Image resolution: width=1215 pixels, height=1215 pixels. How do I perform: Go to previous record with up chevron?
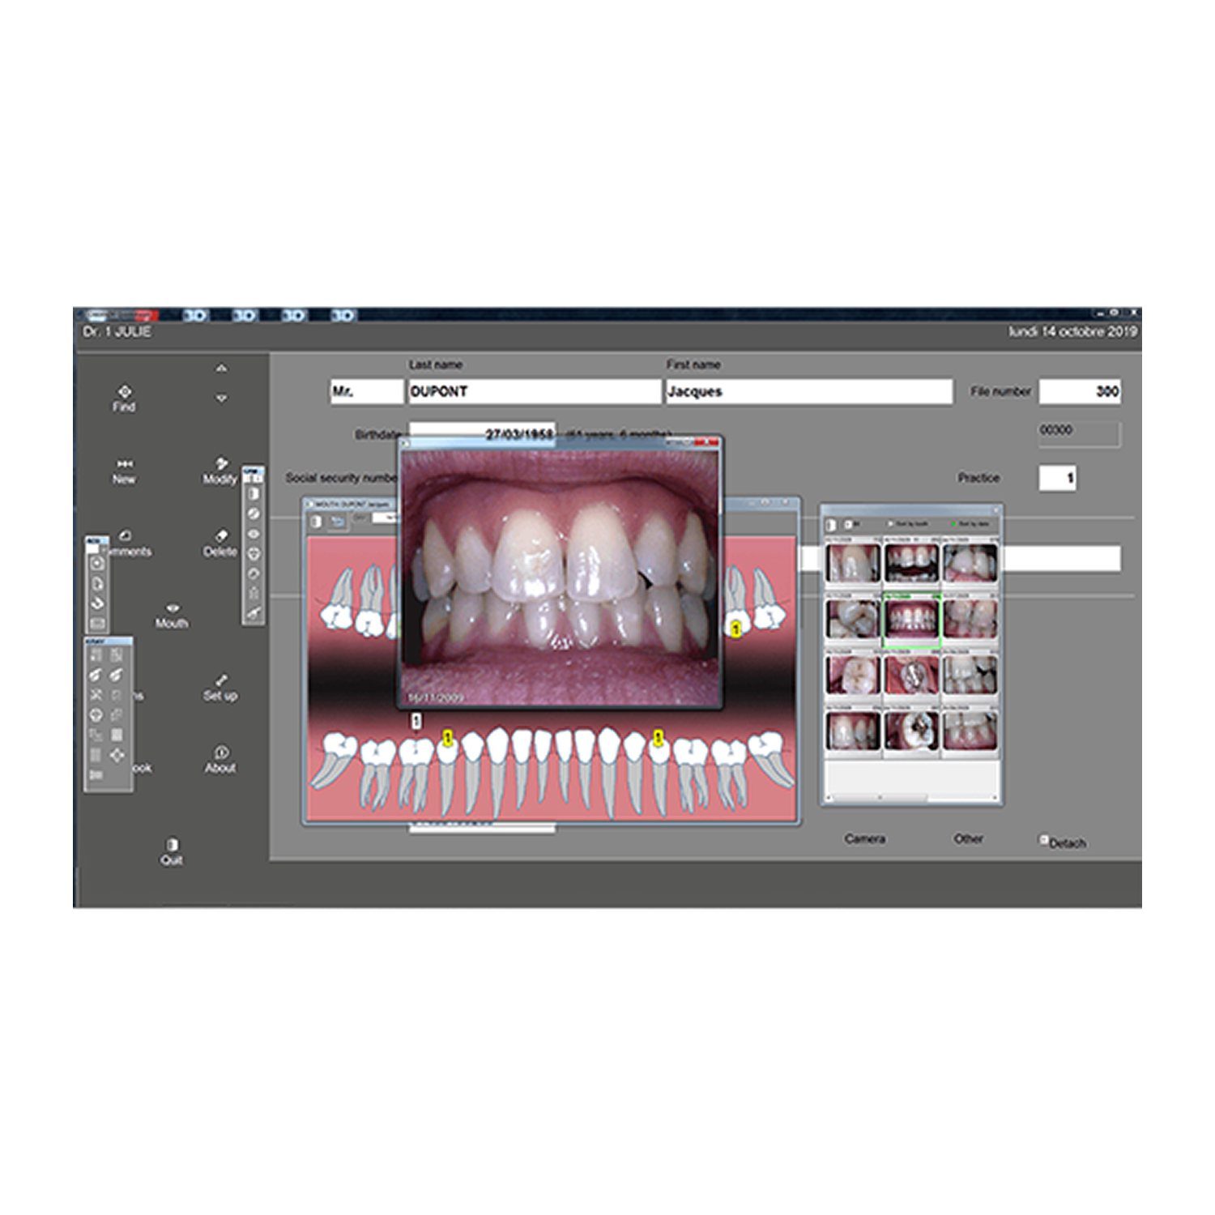(221, 369)
